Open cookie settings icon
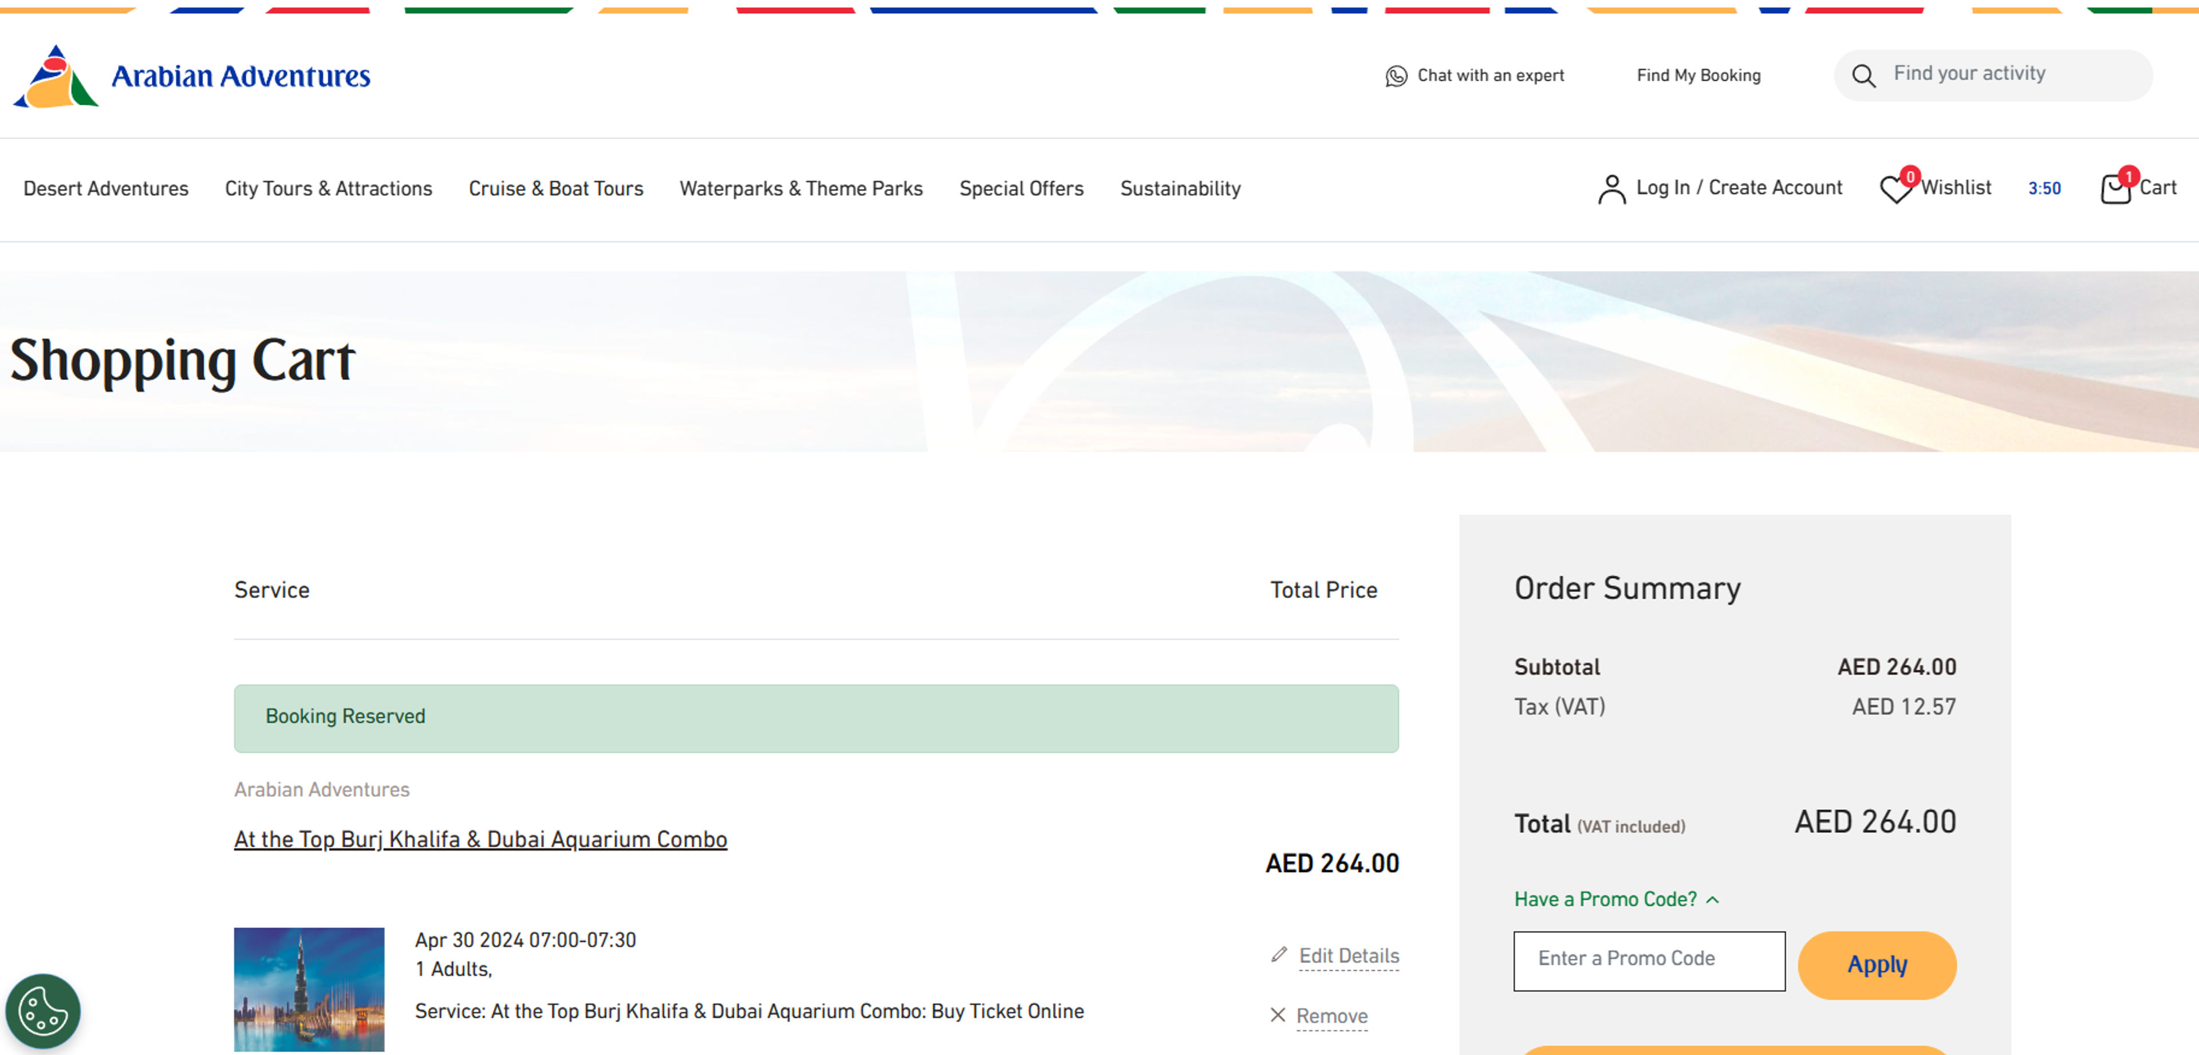Viewport: 2199px width, 1055px height. coord(43,1010)
